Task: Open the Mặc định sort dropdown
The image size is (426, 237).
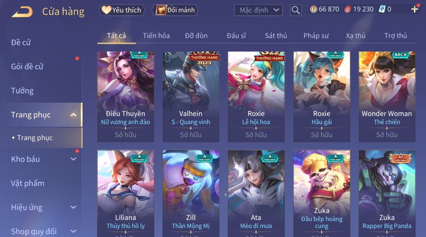Action: [x=258, y=10]
